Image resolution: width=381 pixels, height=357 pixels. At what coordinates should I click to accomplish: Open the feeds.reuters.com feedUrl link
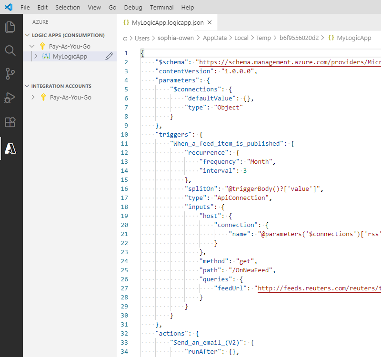pyautogui.click(x=319, y=288)
